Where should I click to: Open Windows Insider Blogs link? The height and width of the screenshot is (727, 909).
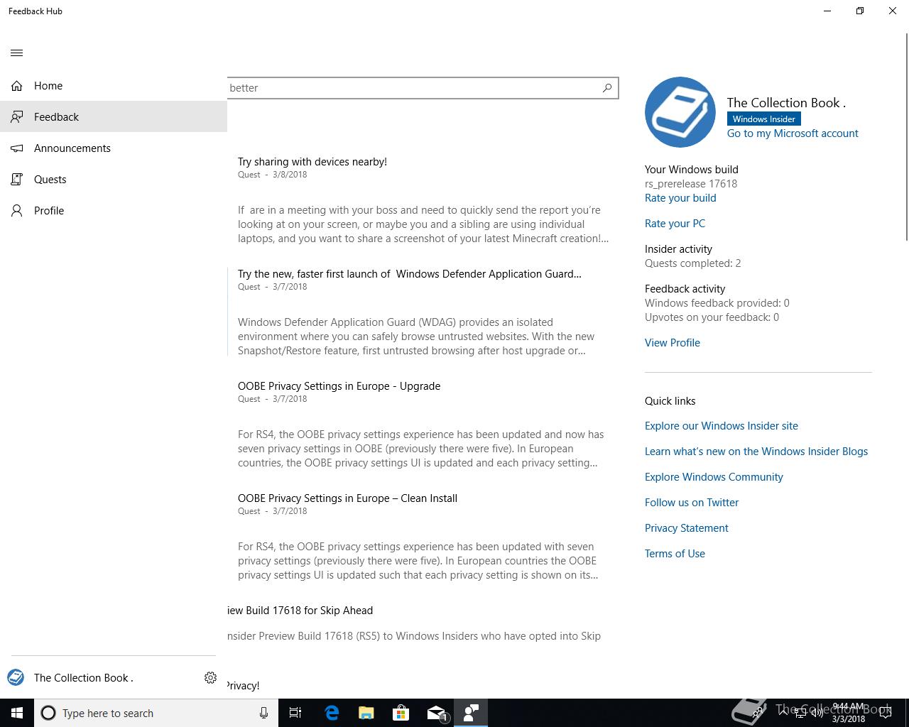point(756,452)
